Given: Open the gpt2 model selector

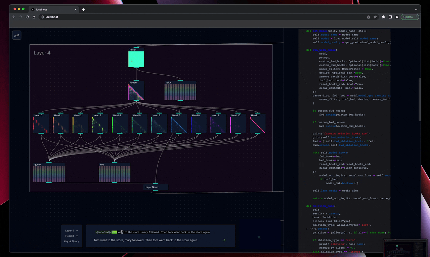Looking at the screenshot, I should pyautogui.click(x=17, y=35).
